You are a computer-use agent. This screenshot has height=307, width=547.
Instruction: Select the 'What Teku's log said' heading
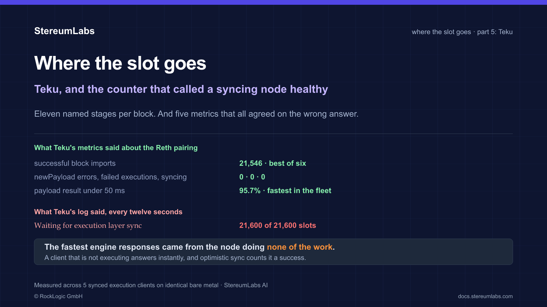(108, 212)
